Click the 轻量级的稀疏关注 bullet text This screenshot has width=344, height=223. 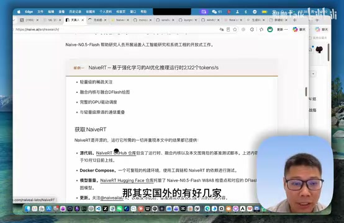96,82
